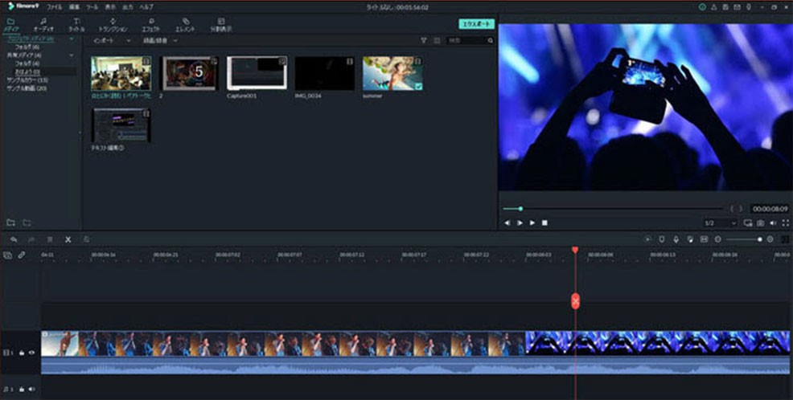Open the file menu in menu bar
This screenshot has width=793, height=400.
click(x=54, y=7)
